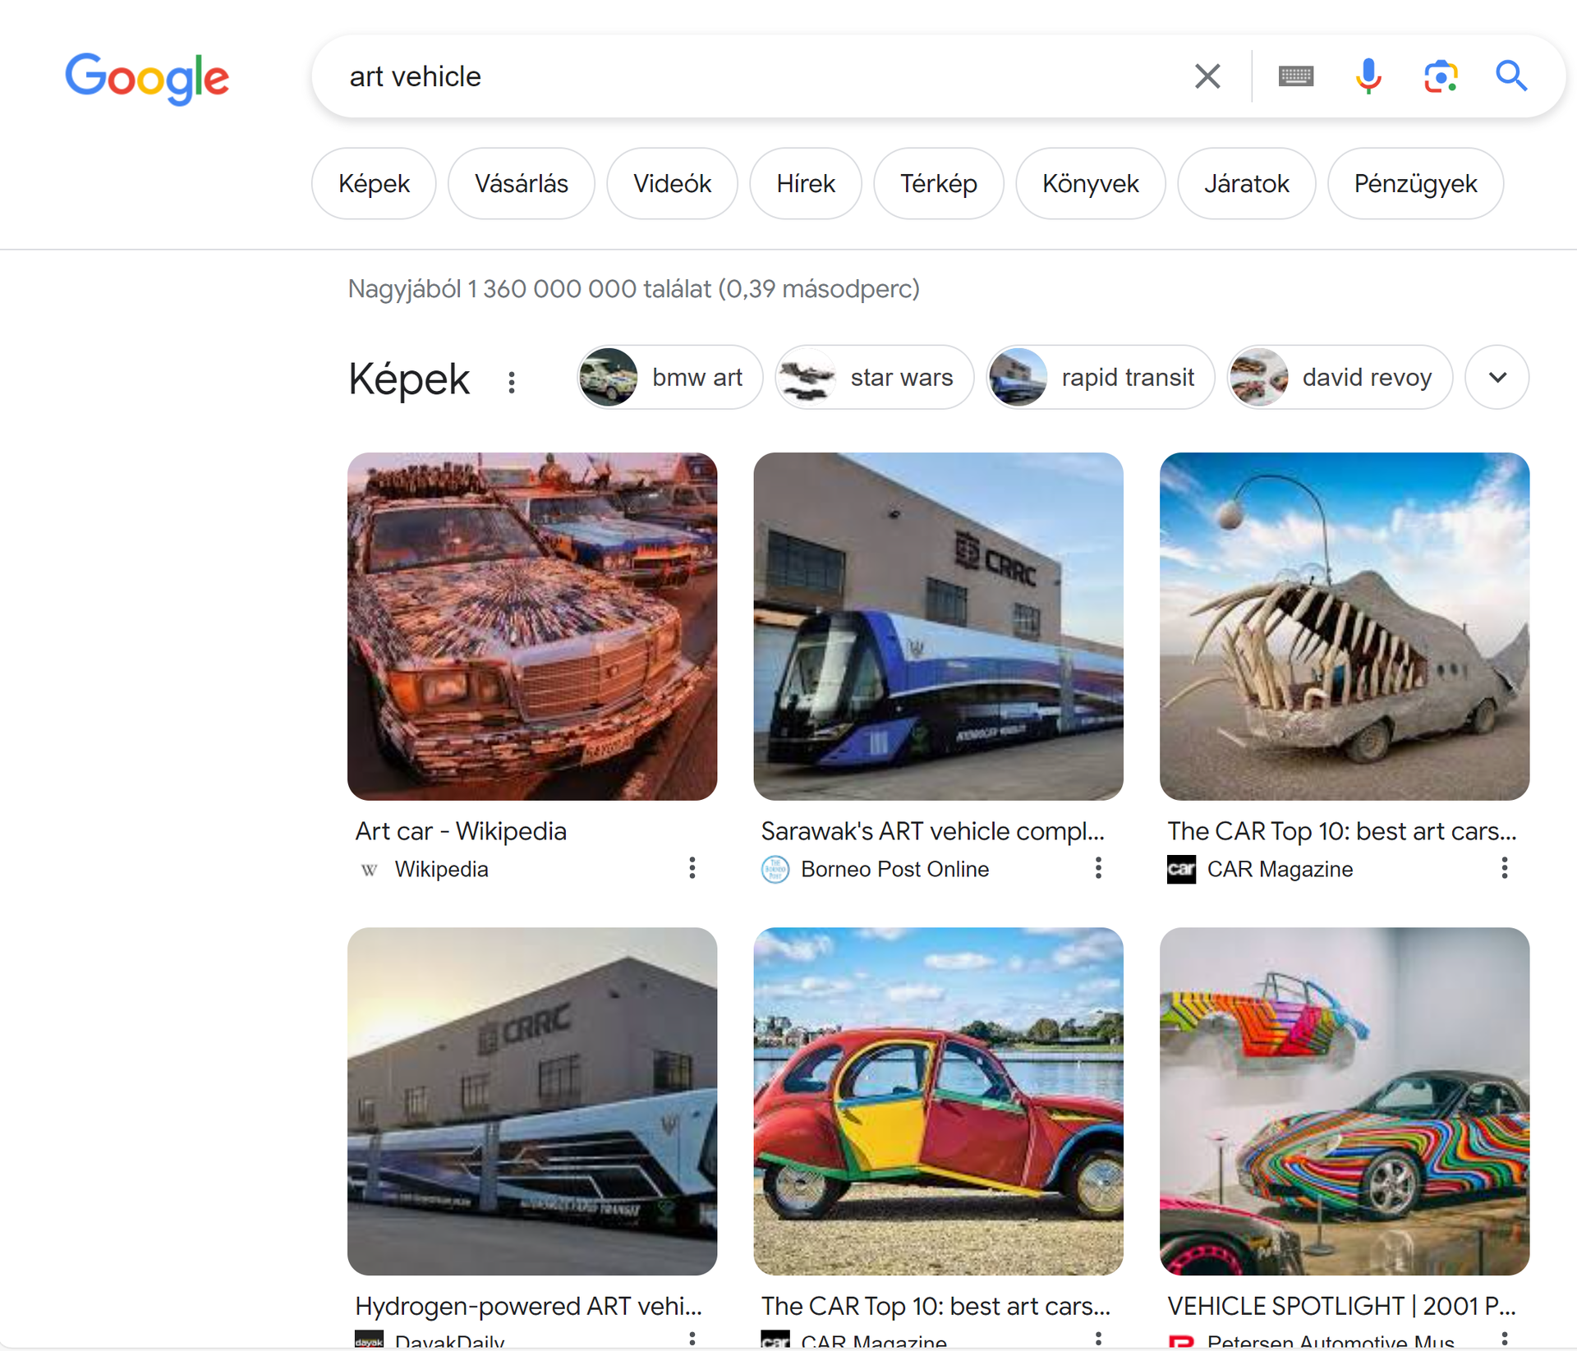Screen dimensions: 1577x1351
Task: Filter images by star wars chip
Action: pyautogui.click(x=874, y=378)
